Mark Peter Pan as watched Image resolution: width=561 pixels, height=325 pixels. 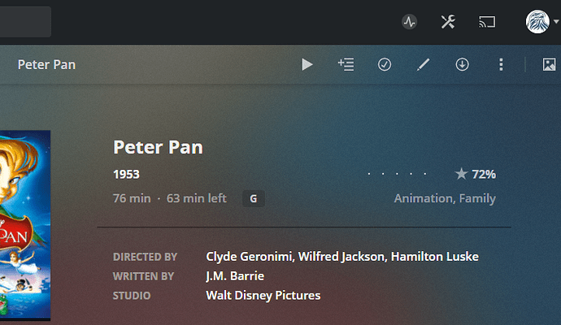point(385,64)
